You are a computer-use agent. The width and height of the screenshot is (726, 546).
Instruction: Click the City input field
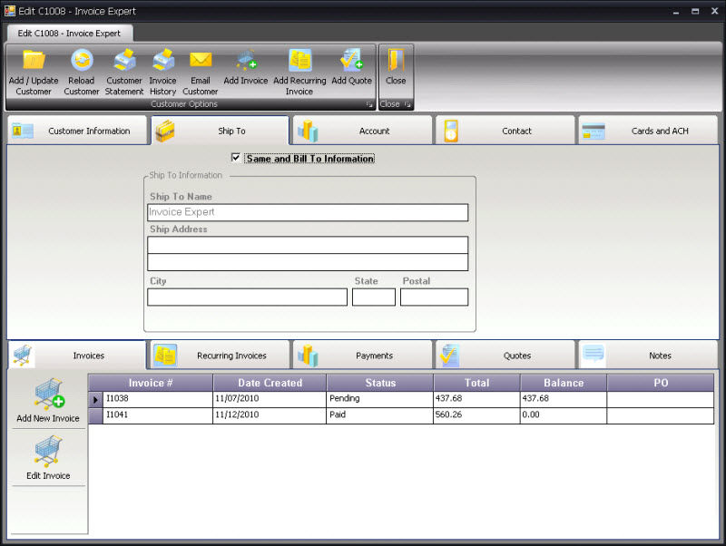(247, 297)
